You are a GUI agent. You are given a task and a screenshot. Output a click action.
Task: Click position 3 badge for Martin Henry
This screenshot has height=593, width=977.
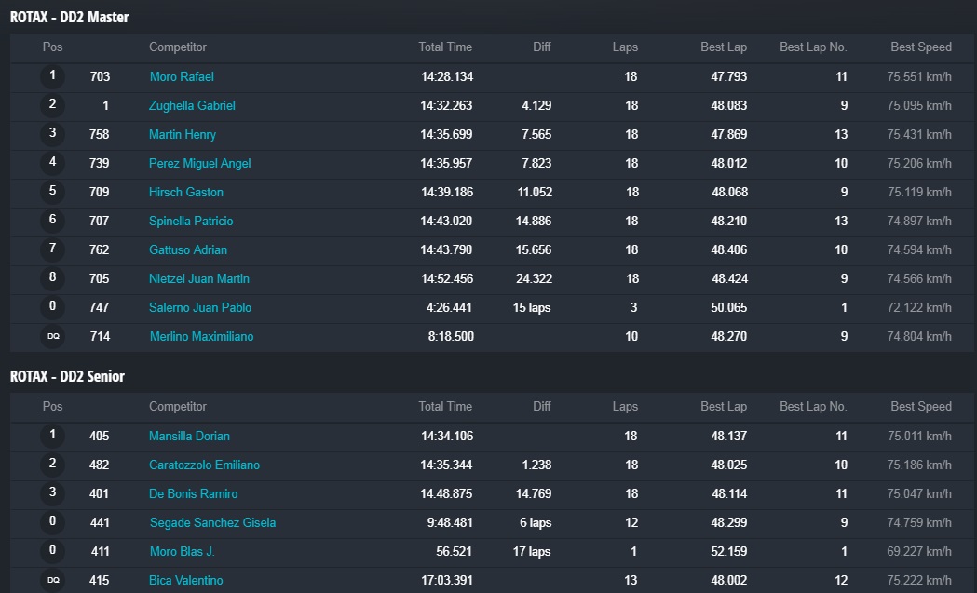(53, 134)
